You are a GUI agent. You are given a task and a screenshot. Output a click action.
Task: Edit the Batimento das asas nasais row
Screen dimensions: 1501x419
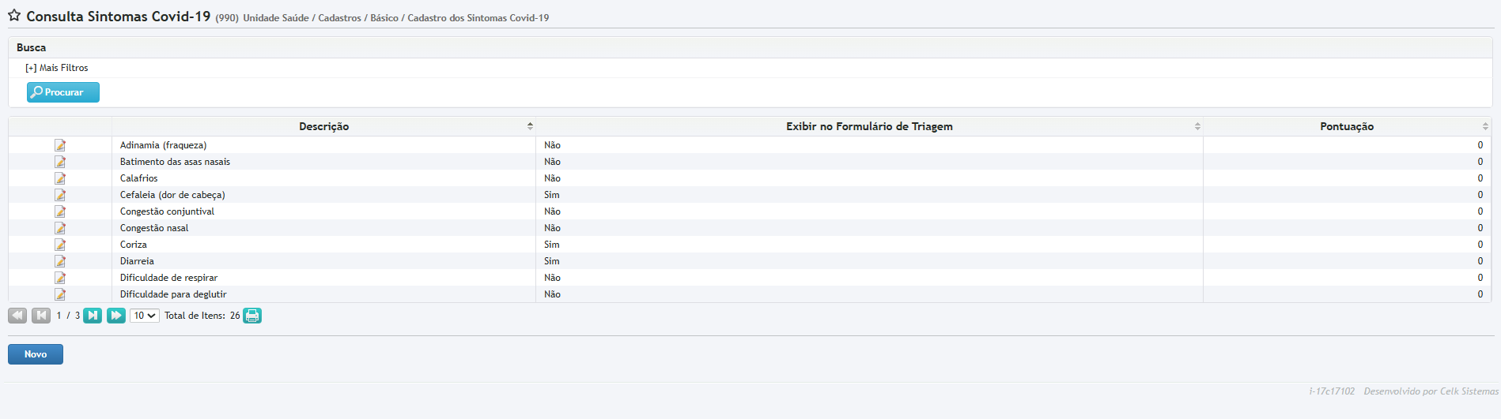[x=60, y=162]
